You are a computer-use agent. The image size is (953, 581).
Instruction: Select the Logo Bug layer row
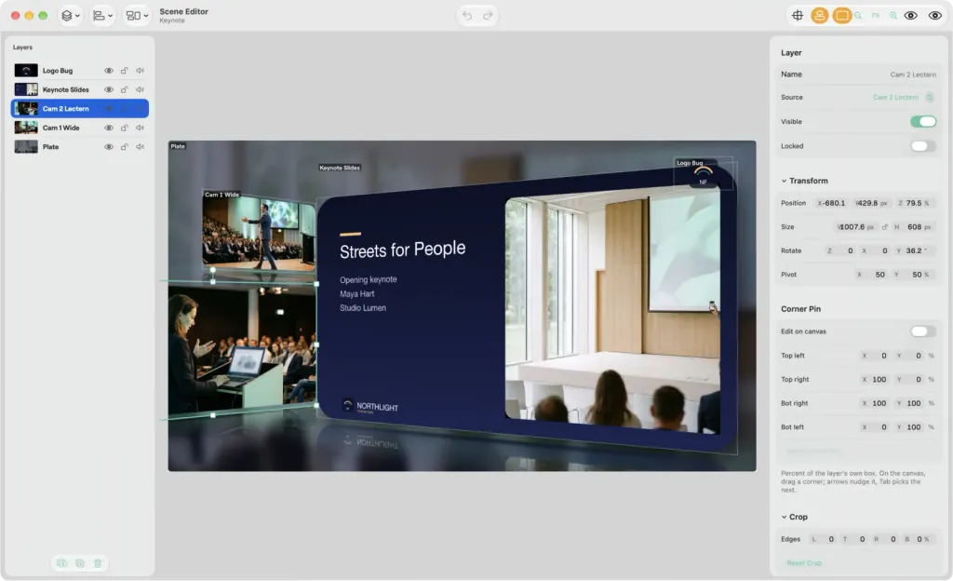click(x=80, y=71)
